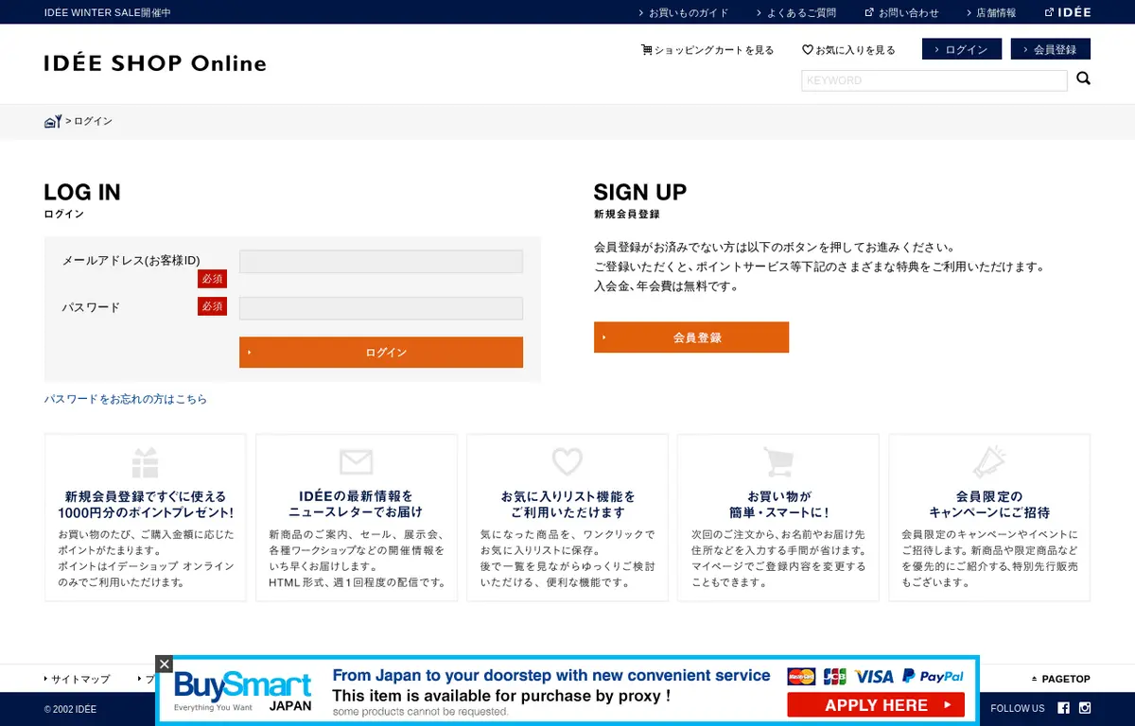Click the APPLY HERE banner button

tap(876, 705)
